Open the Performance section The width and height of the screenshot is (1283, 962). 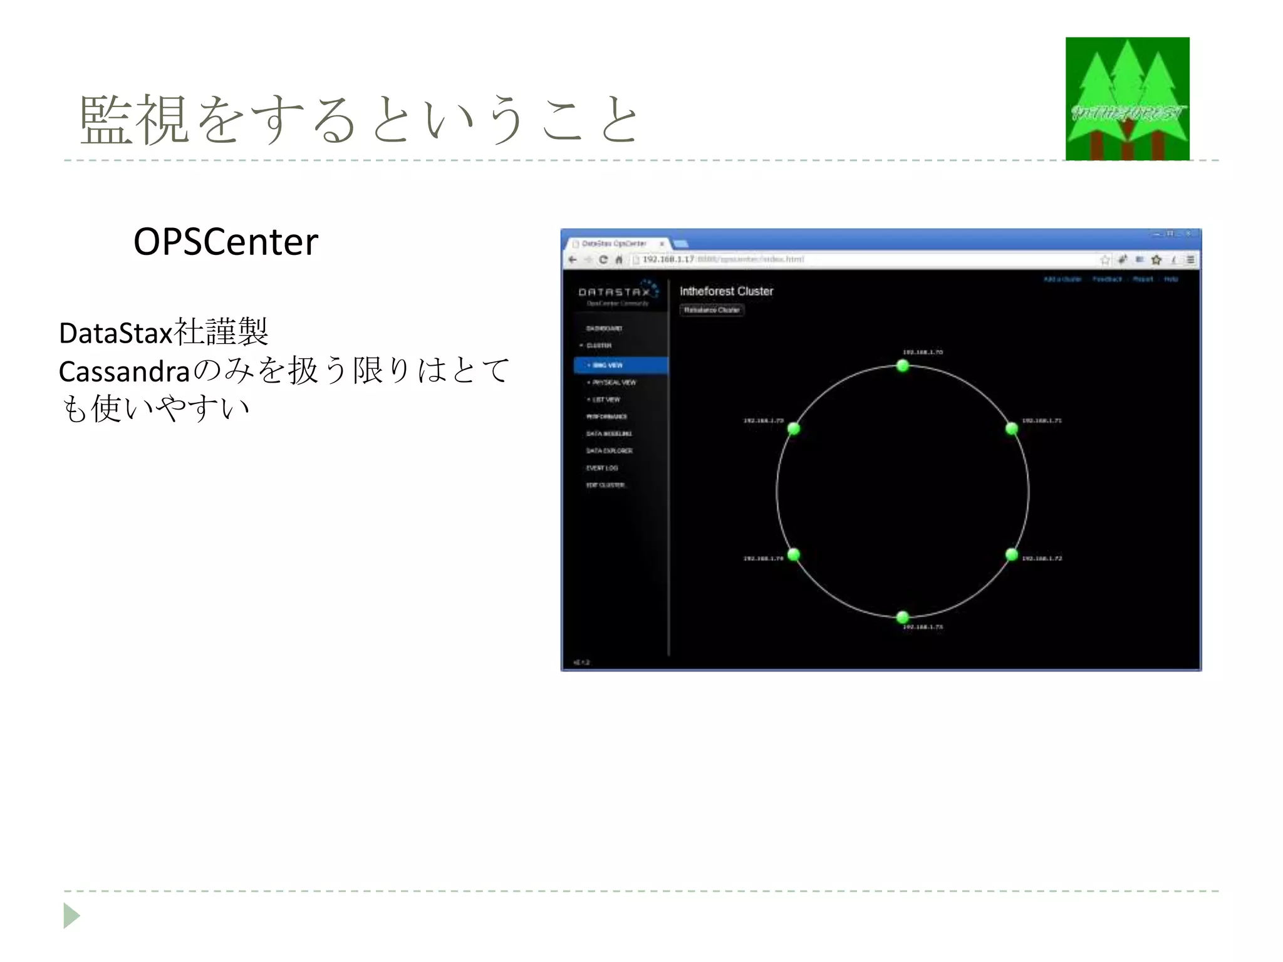[x=606, y=416]
